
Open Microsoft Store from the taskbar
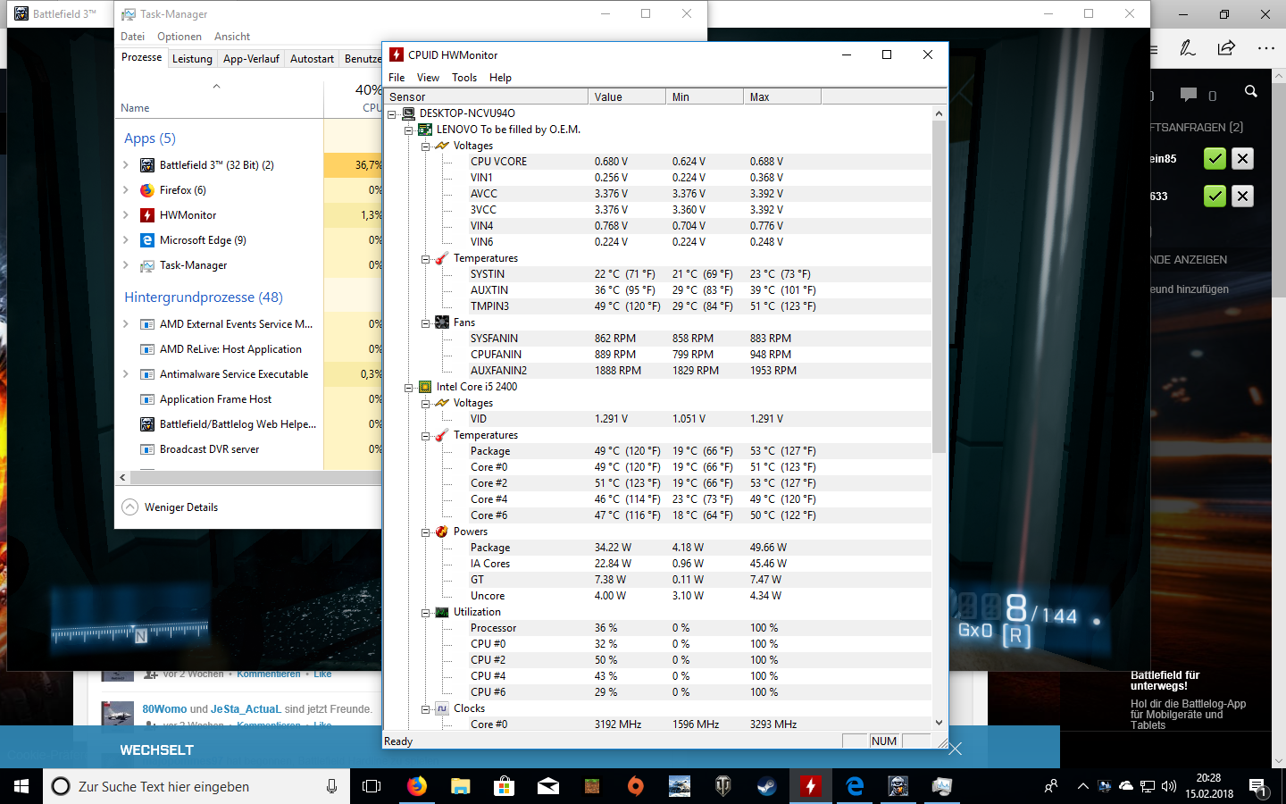tap(505, 786)
